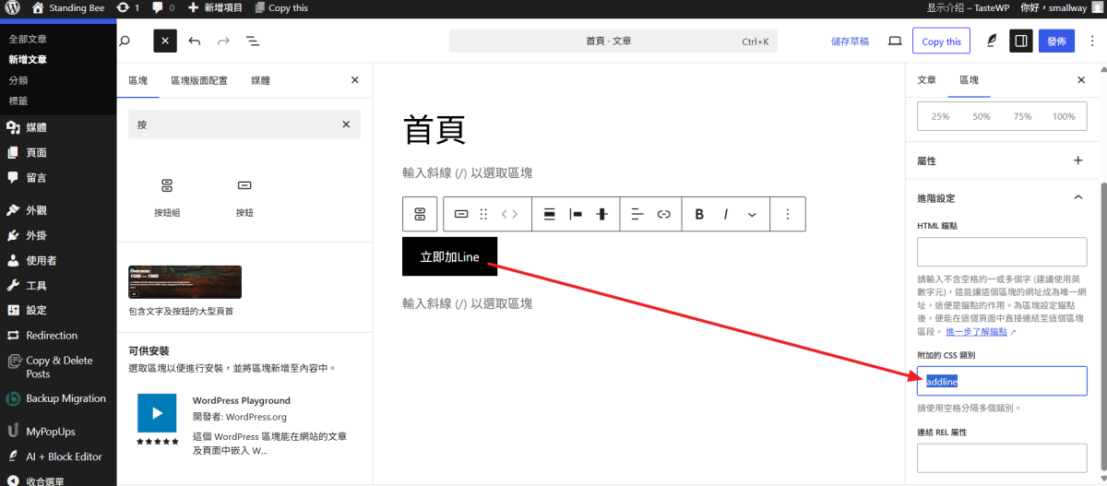The height and width of the screenshot is (486, 1107).
Task: Click the undo arrow in the editor toolbar
Action: [194, 41]
